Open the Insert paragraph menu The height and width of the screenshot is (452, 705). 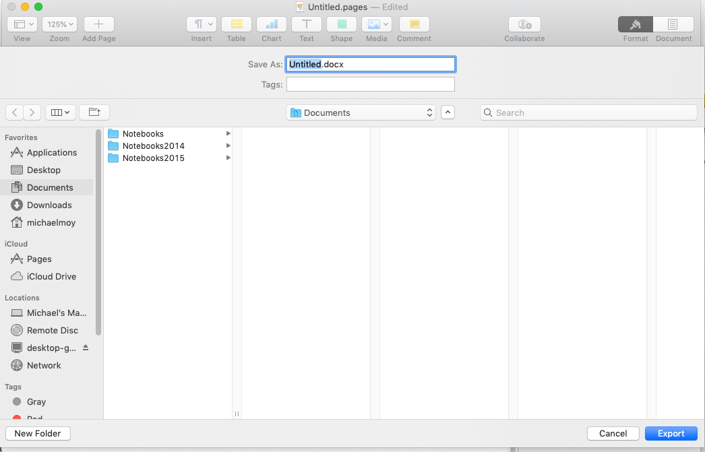(x=202, y=24)
